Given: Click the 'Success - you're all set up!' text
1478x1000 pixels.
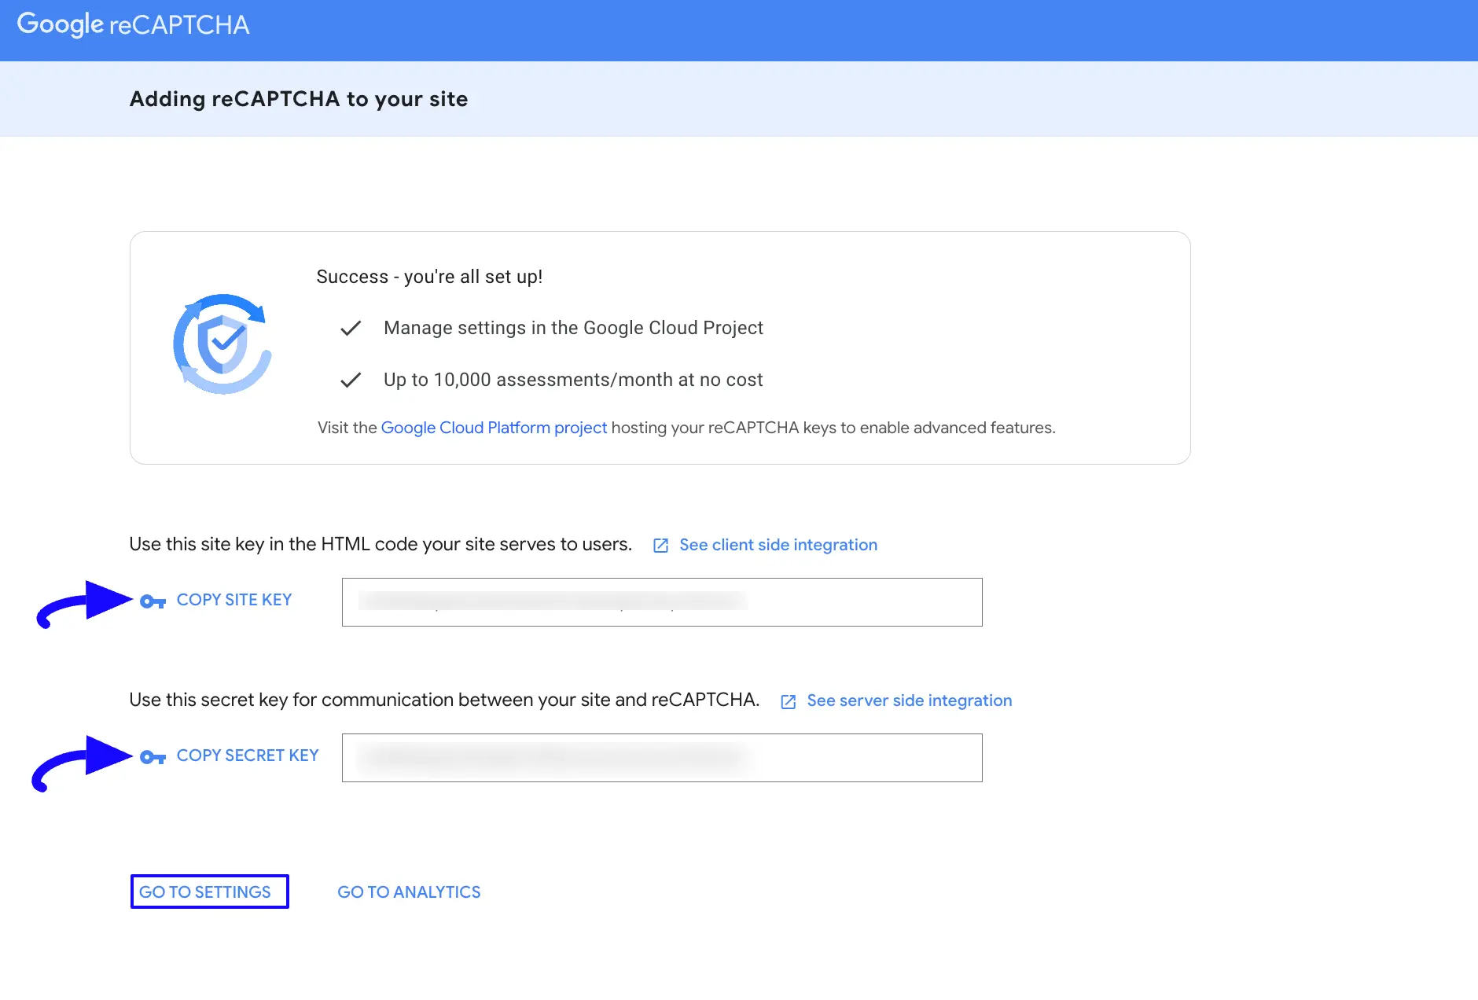Looking at the screenshot, I should pos(429,277).
